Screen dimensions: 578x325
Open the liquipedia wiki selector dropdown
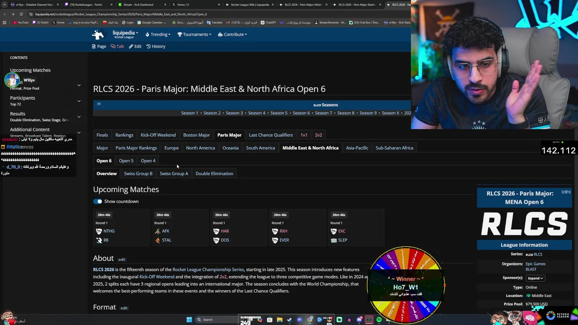click(125, 34)
